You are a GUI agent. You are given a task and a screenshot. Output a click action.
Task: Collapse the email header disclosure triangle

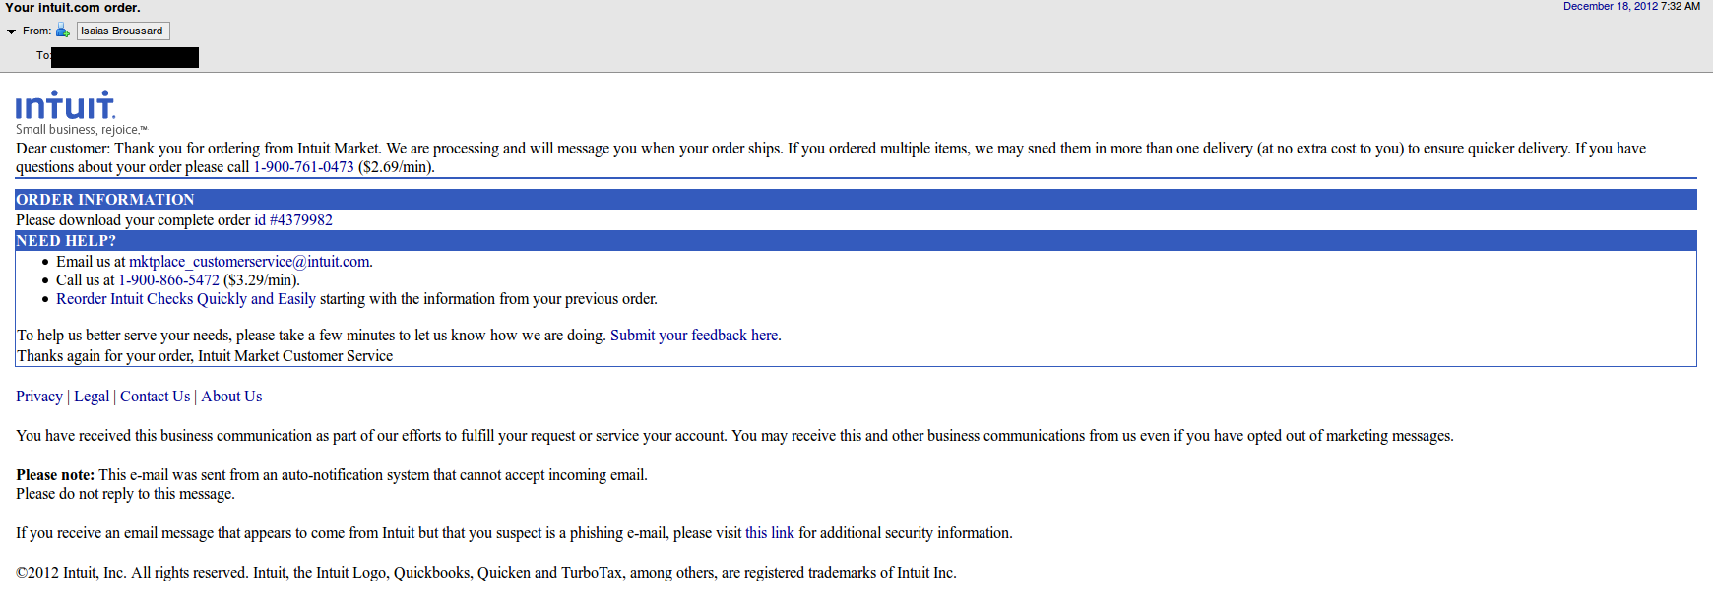[x=11, y=31]
